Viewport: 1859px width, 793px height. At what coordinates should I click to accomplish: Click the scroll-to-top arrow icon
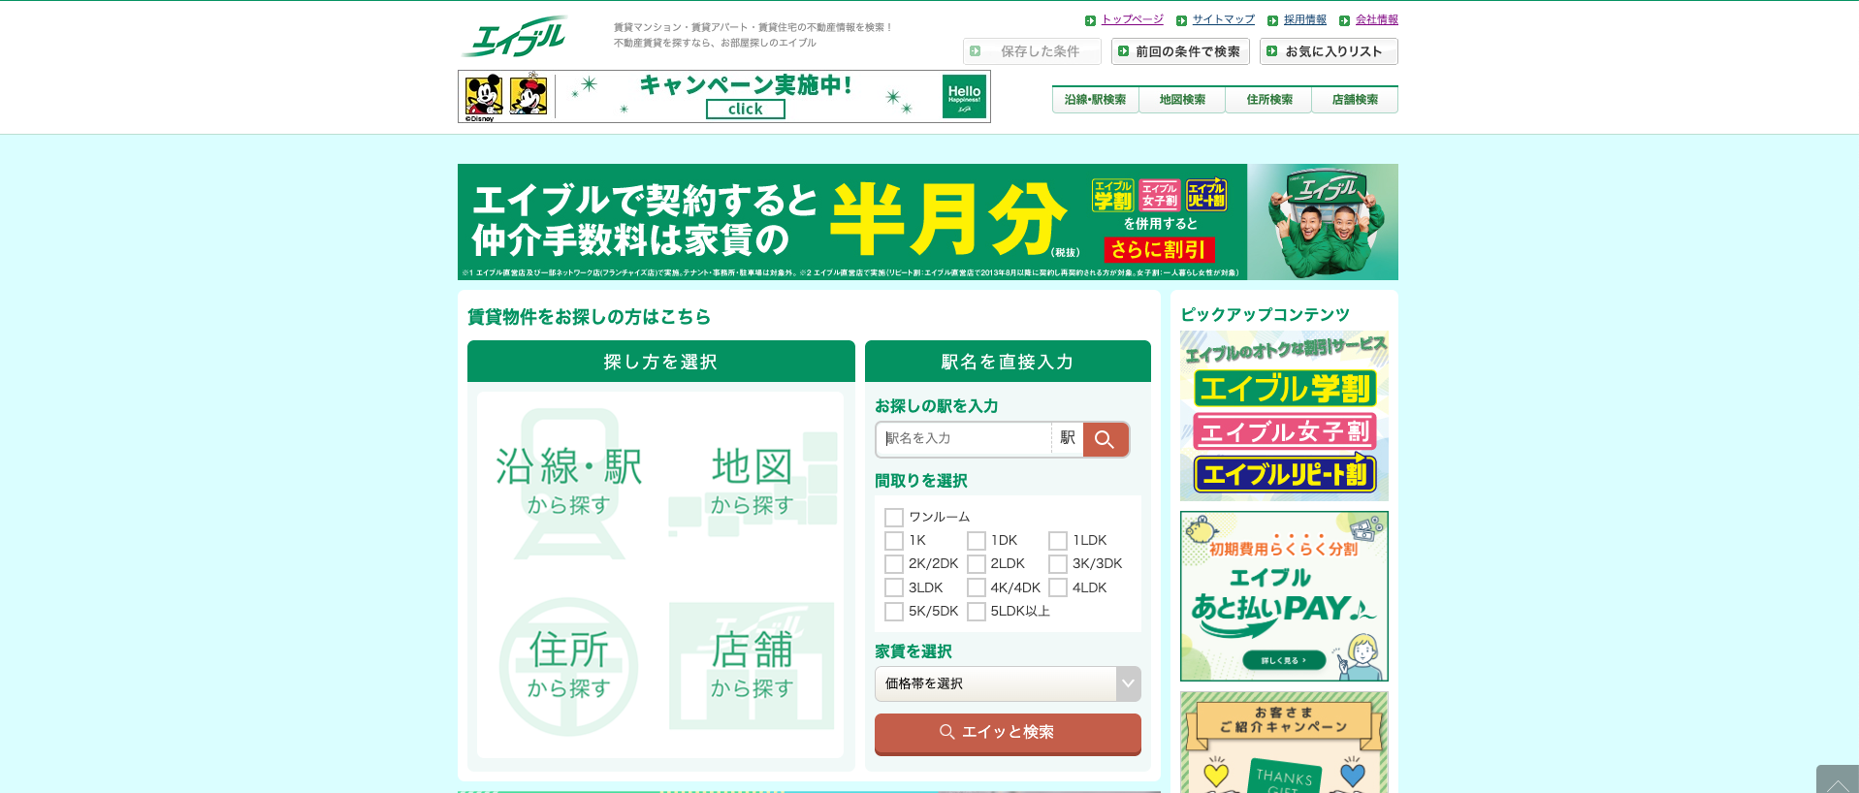[x=1838, y=781]
